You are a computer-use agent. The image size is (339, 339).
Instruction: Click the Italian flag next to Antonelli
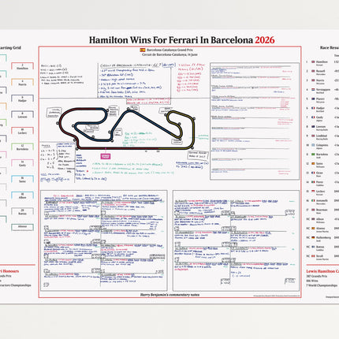coord(313,200)
